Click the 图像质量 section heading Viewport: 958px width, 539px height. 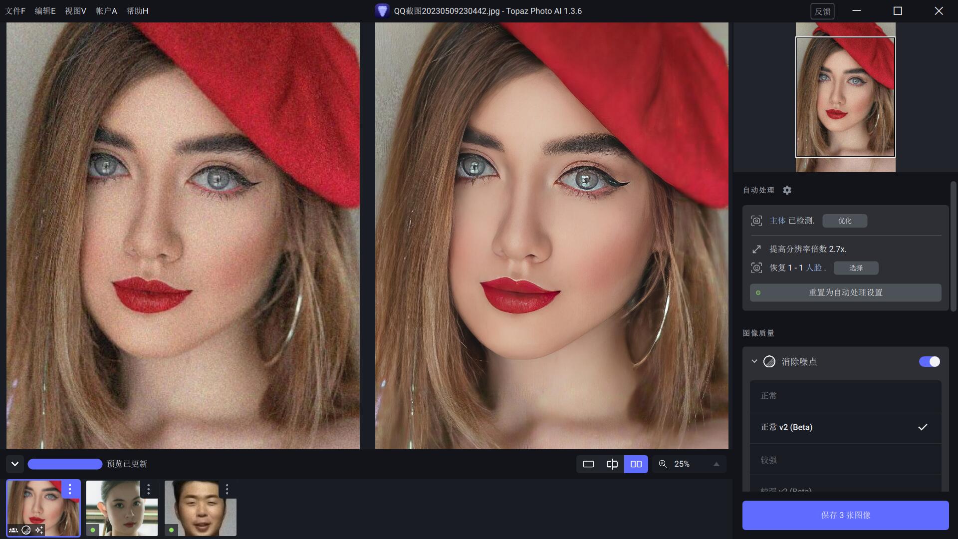point(758,333)
